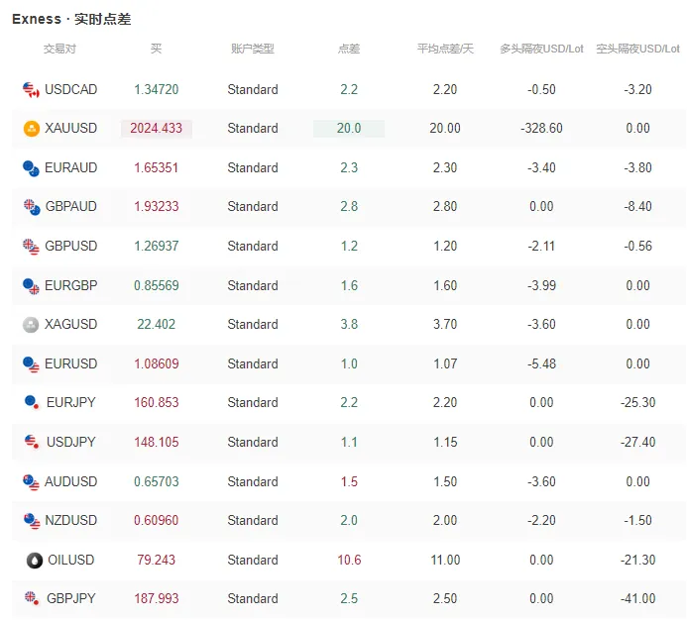Click the buy price 1.65351
This screenshot has height=620, width=687.
click(x=157, y=168)
